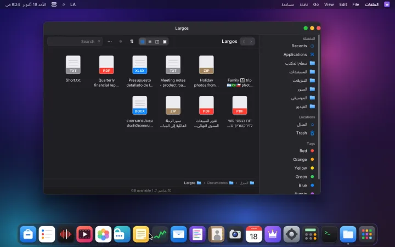Open System Settings gear from dock
This screenshot has width=395, height=247.
(291, 234)
